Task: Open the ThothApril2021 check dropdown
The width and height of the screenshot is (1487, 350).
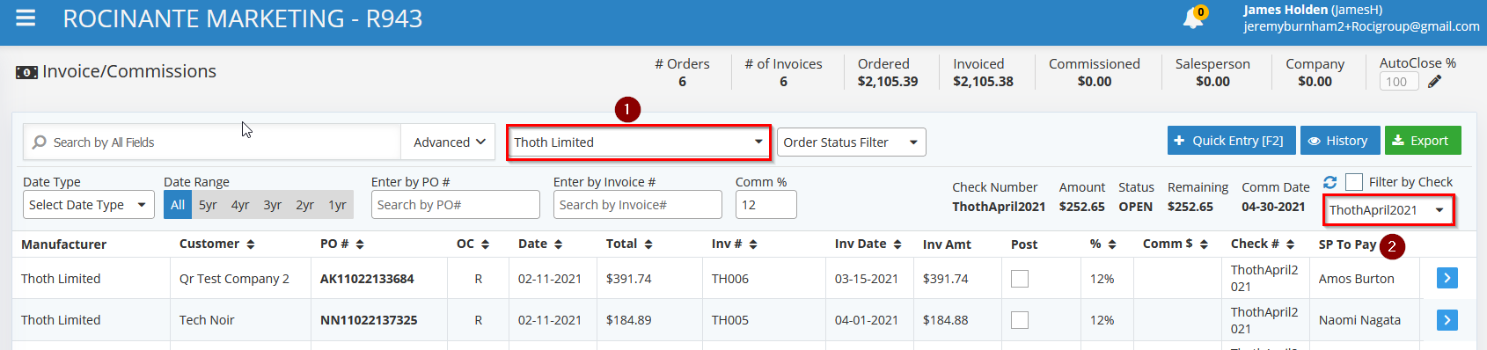Action: click(x=1388, y=210)
